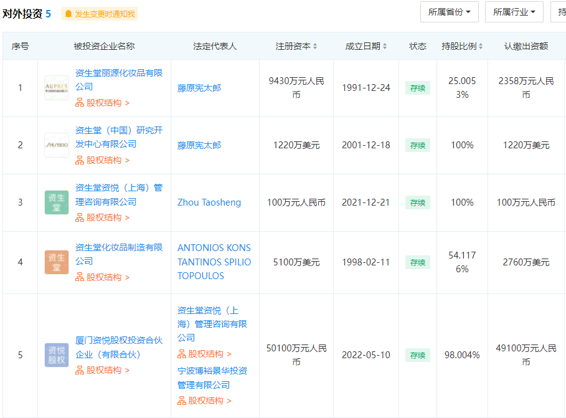View 股权结构 under row 3 company name

(102, 217)
